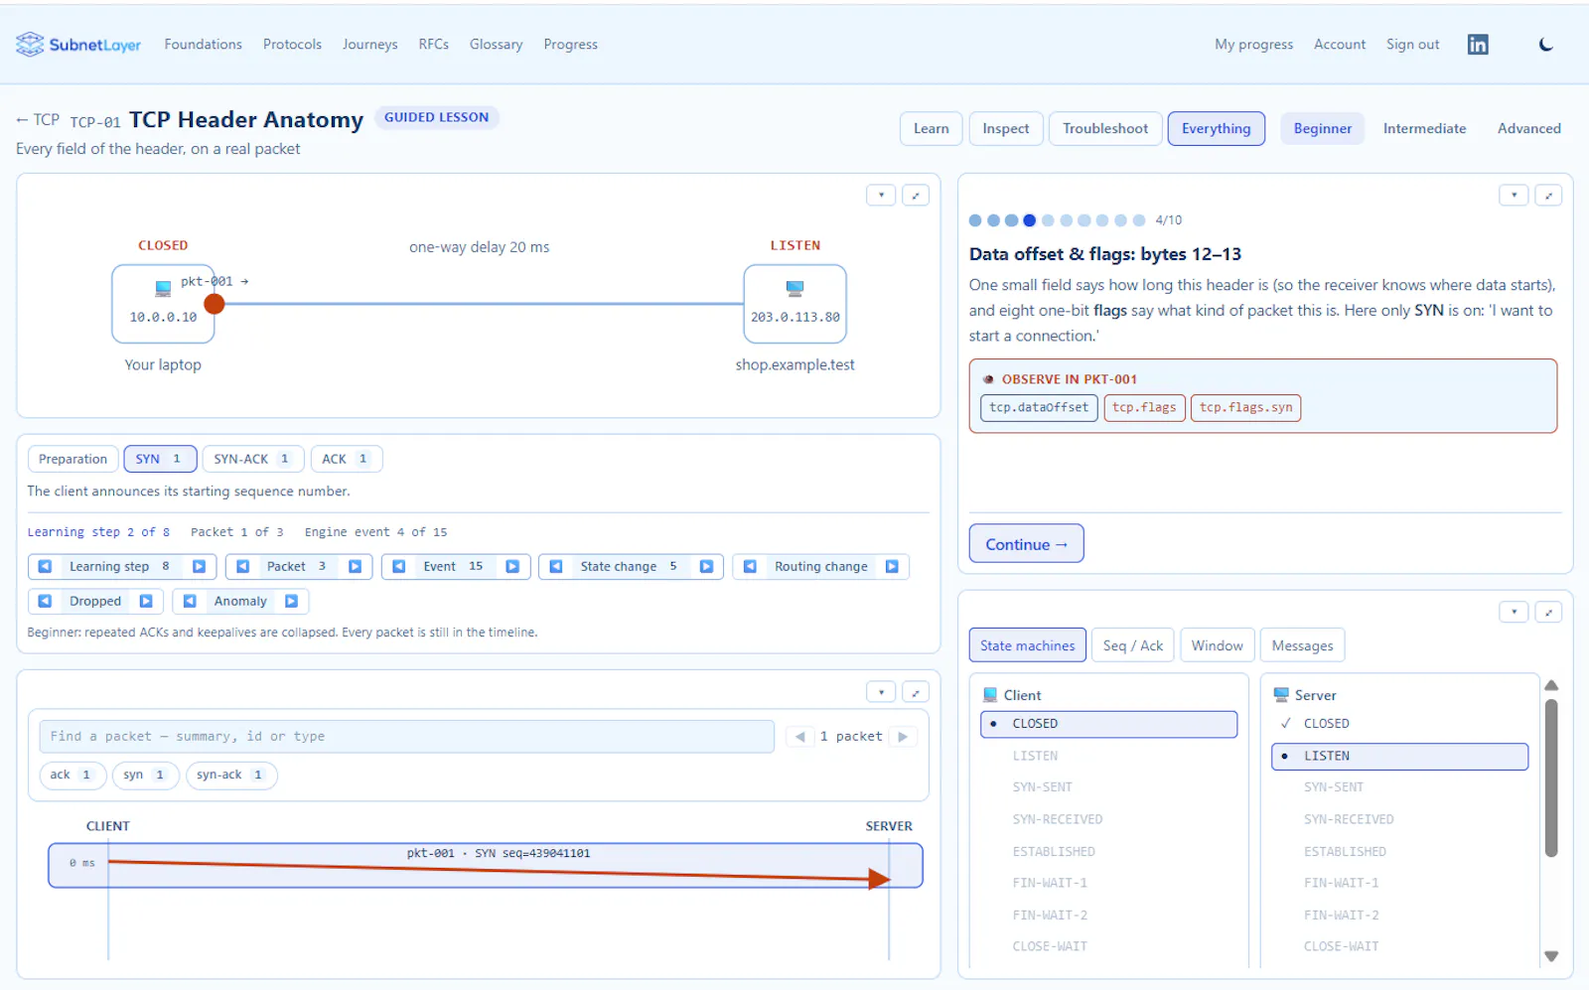Image resolution: width=1589 pixels, height=990 pixels.
Task: Expand the packet timeline panel fullscreen
Action: [x=916, y=692]
